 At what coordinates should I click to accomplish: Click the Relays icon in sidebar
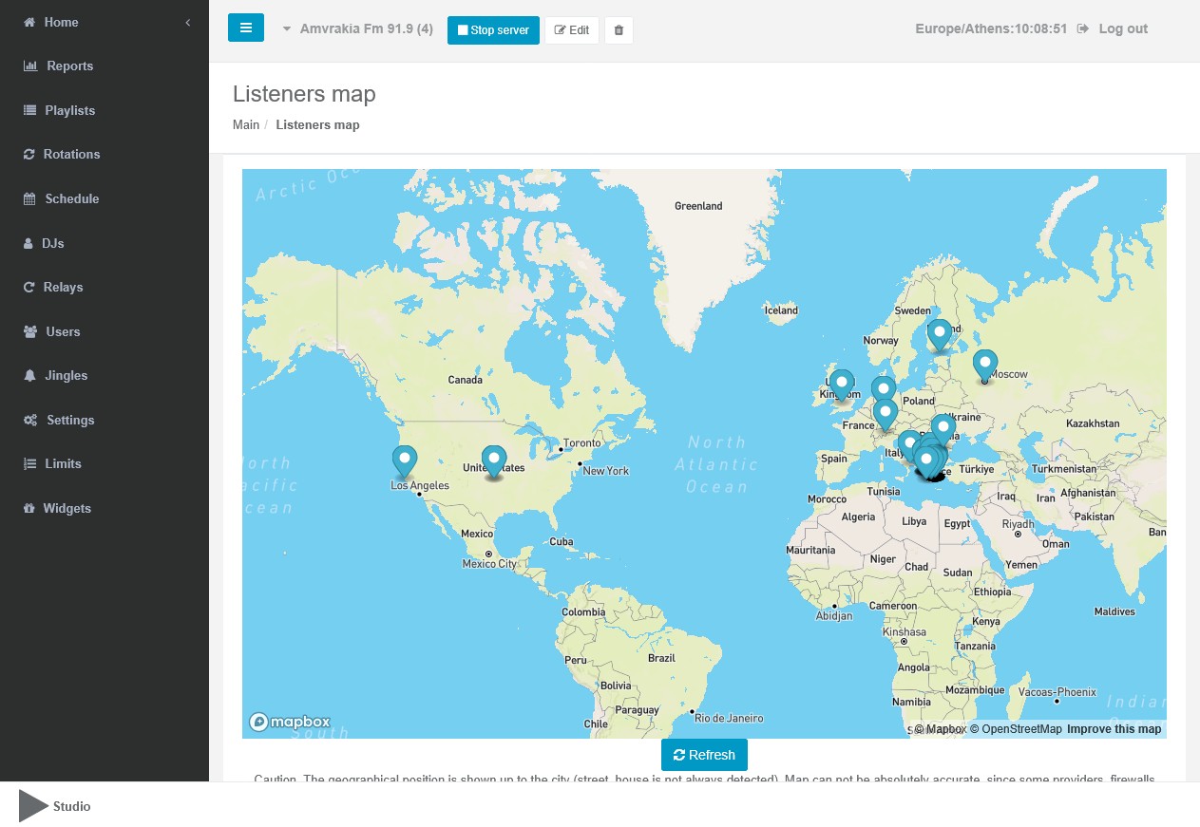(29, 288)
